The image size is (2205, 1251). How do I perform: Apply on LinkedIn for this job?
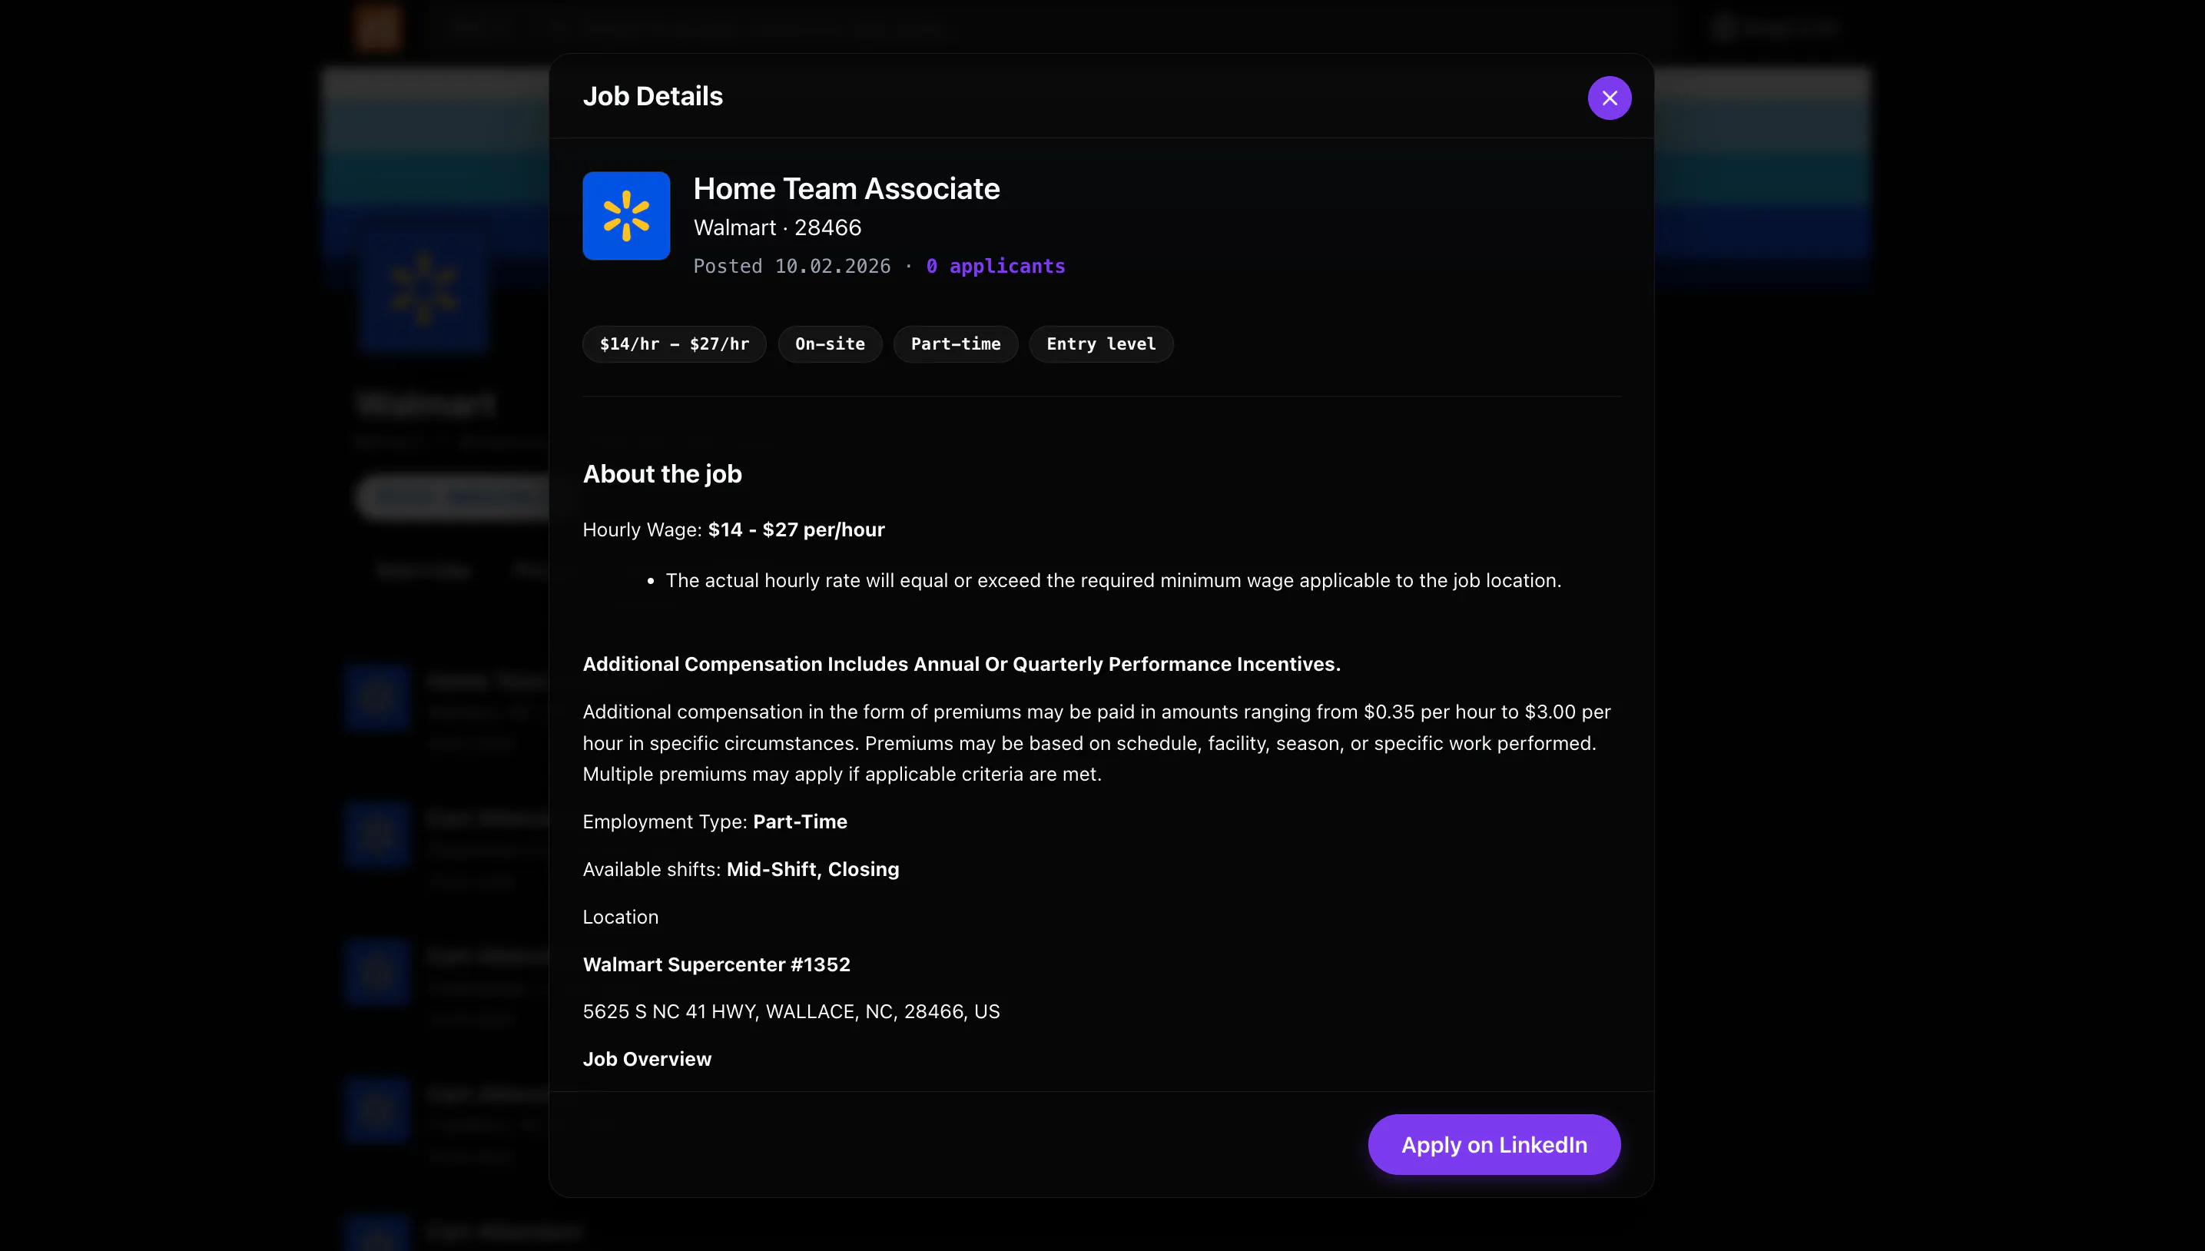click(1494, 1144)
